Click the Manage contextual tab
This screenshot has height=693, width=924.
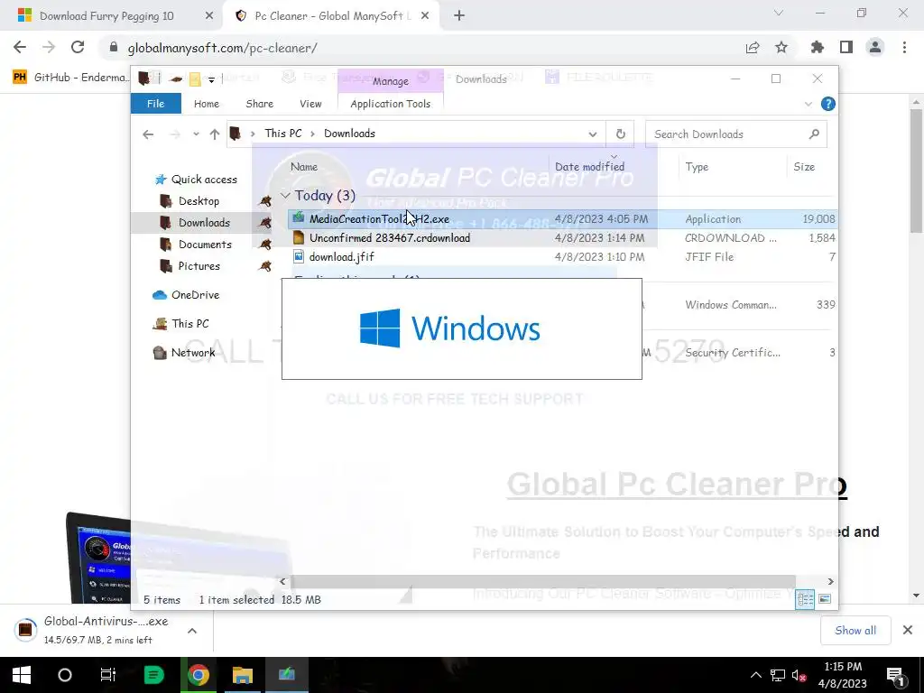[390, 80]
